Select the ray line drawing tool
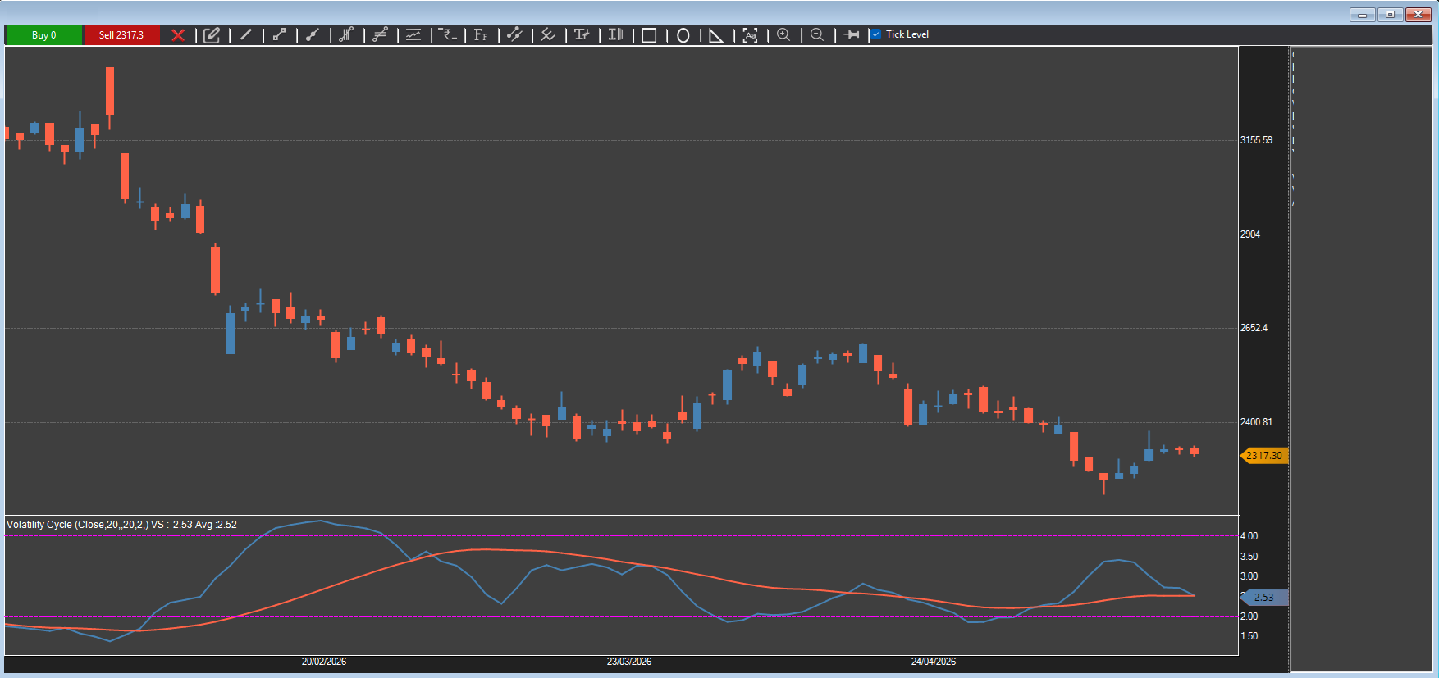 [x=313, y=34]
